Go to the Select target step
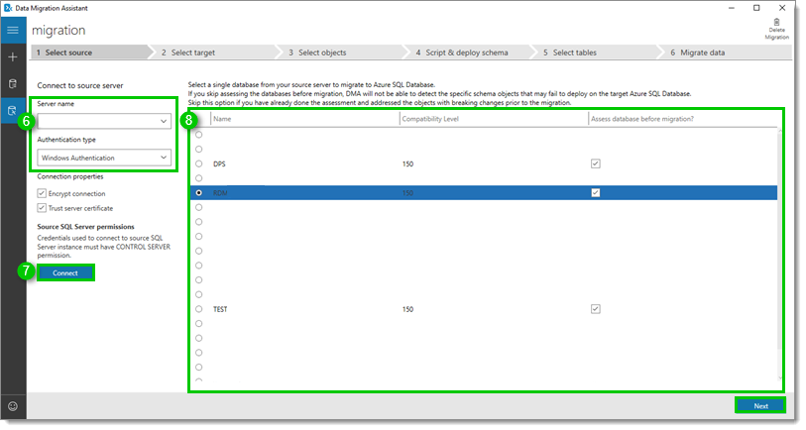This screenshot has width=806, height=430. tap(192, 53)
